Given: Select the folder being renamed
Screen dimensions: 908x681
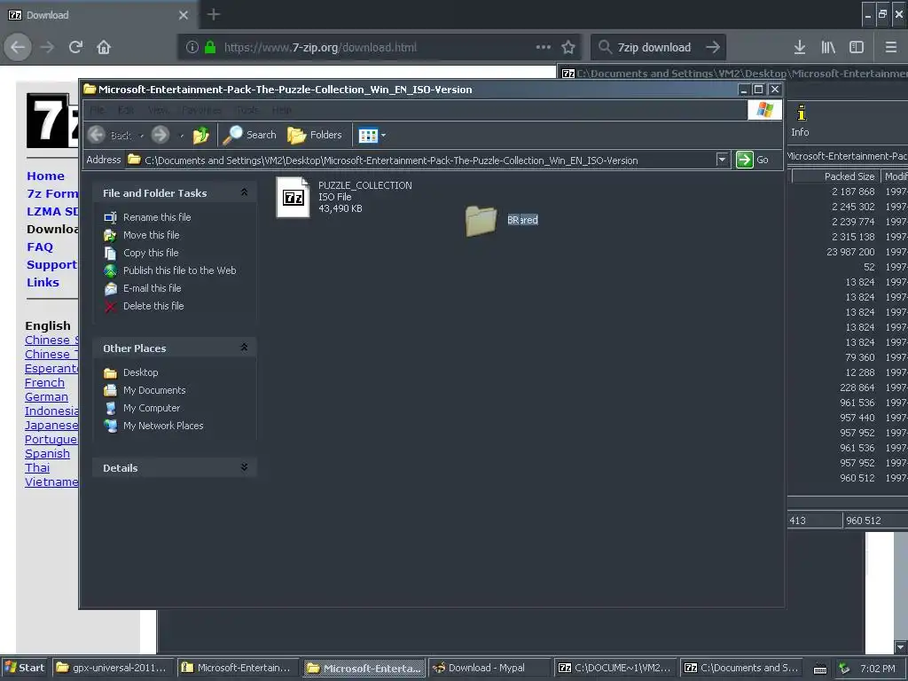Looking at the screenshot, I should [x=481, y=221].
